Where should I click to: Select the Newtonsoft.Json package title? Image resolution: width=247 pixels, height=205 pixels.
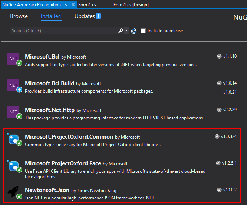click(47, 190)
